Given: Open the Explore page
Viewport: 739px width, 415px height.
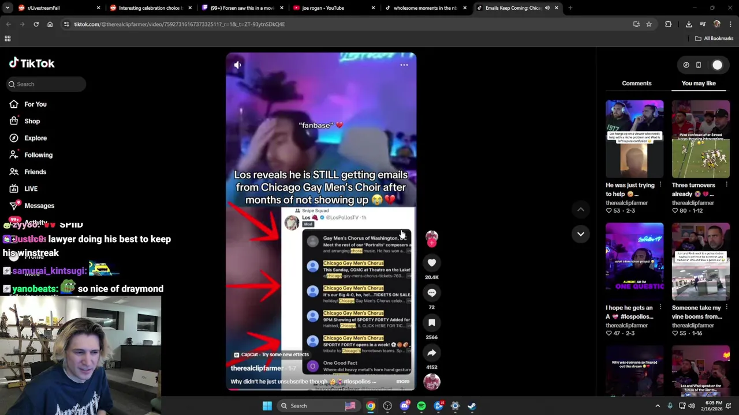Looking at the screenshot, I should (x=35, y=138).
